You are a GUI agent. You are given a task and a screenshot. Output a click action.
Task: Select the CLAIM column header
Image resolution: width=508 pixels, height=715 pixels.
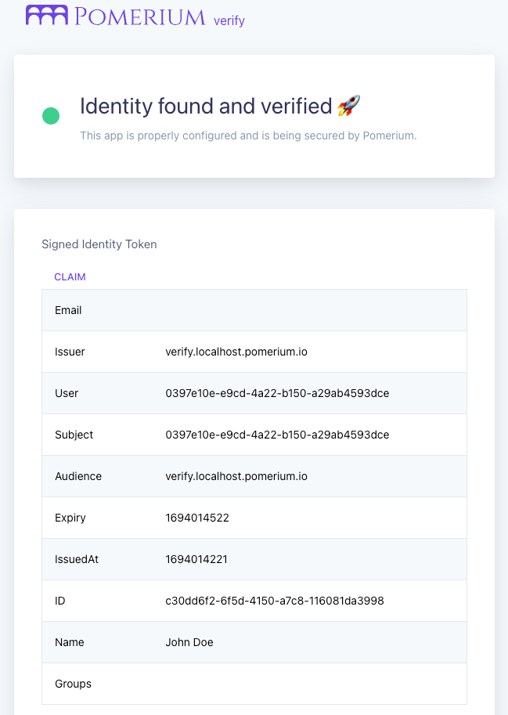(x=70, y=276)
